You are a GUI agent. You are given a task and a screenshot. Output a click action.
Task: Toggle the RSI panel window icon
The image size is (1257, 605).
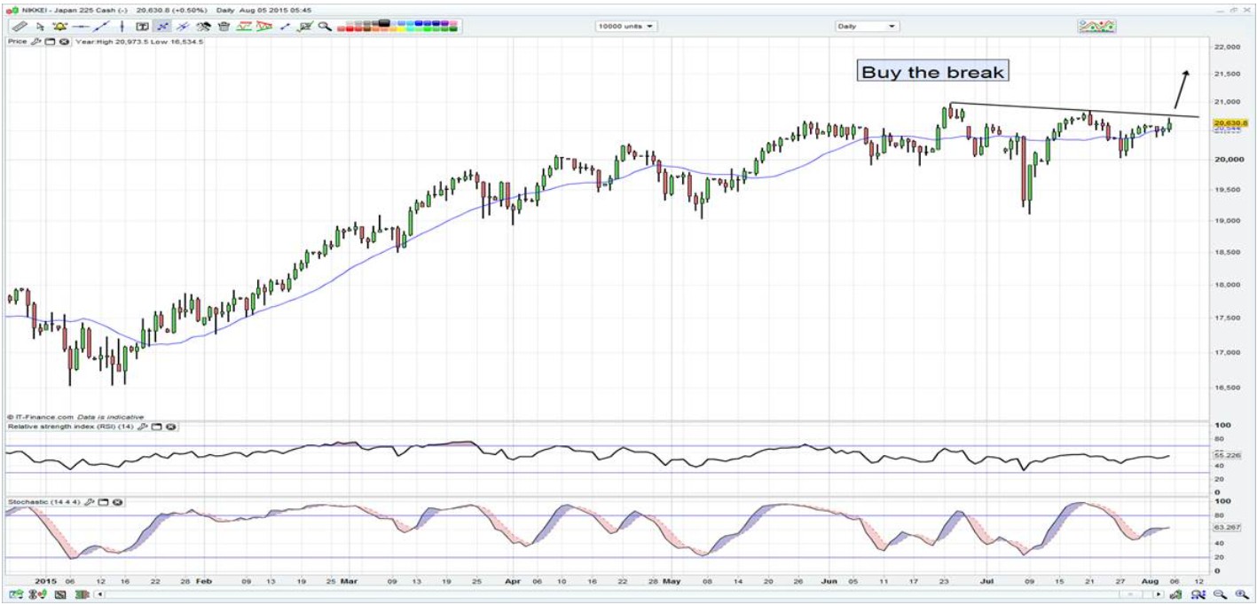tap(157, 427)
